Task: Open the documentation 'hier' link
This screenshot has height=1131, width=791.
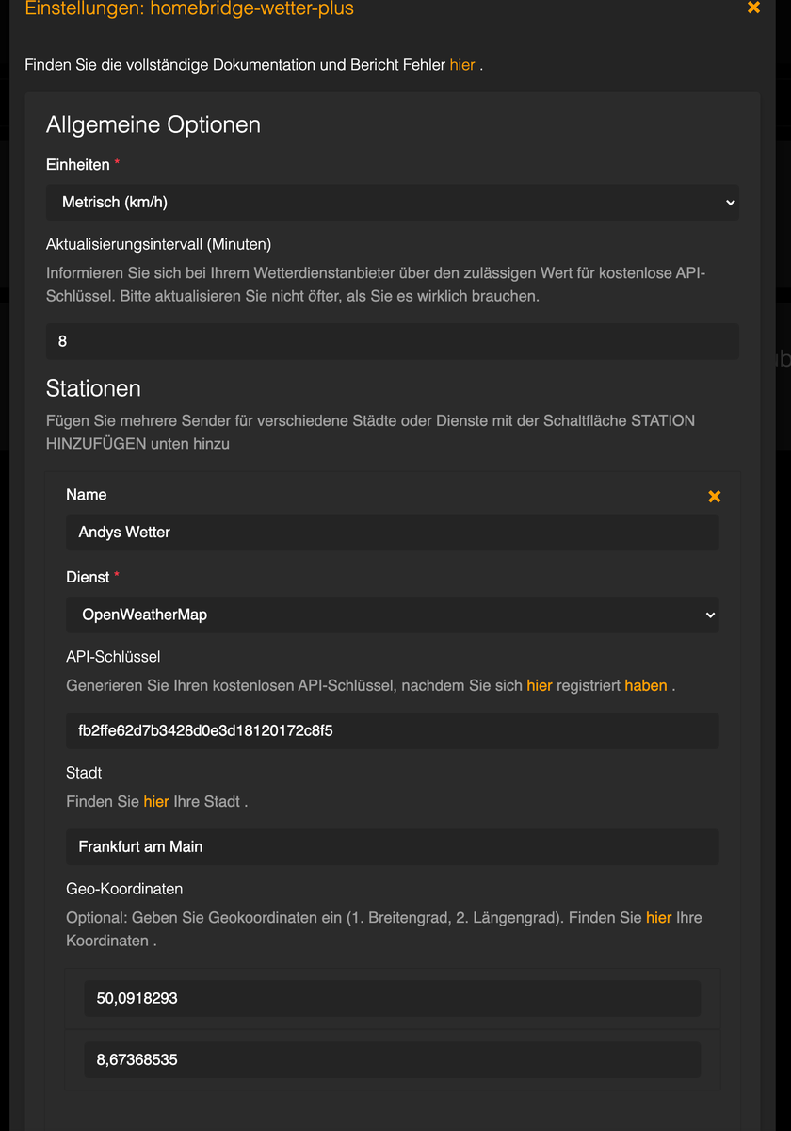Action: click(462, 65)
